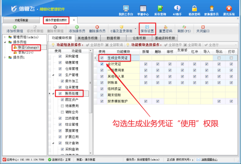Expand the 管理员组(admin) tree node
The image size is (241, 164).
point(5,37)
